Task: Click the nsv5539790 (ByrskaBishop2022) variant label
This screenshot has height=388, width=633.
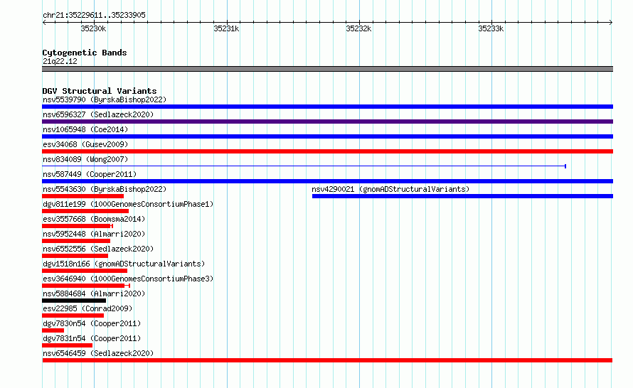Action: point(105,99)
